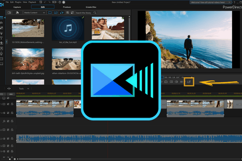The height and width of the screenshot is (161, 242).
Task: Toggle audio track 2 enable checkbox
Action: tap(8, 138)
